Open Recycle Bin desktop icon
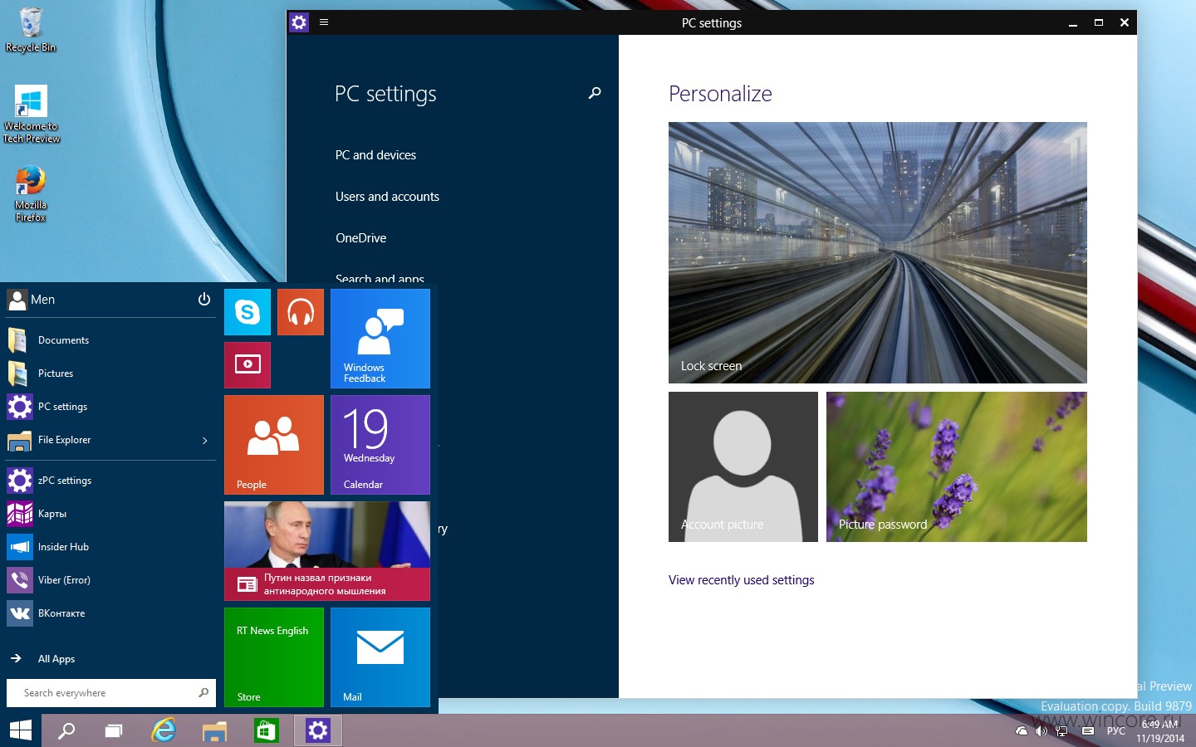This screenshot has width=1196, height=747. (31, 30)
